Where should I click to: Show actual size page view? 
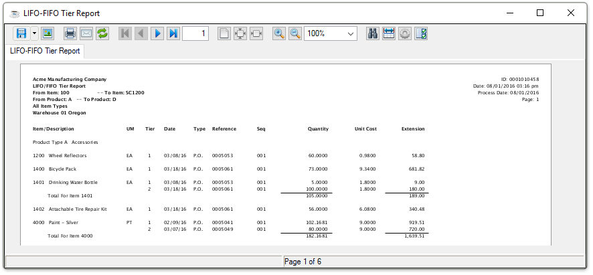(x=224, y=33)
